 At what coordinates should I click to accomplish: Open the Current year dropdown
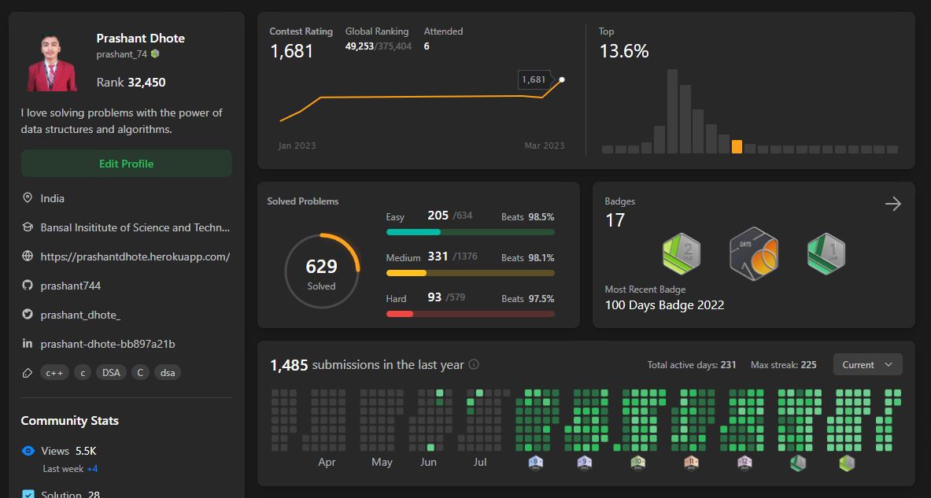(867, 364)
